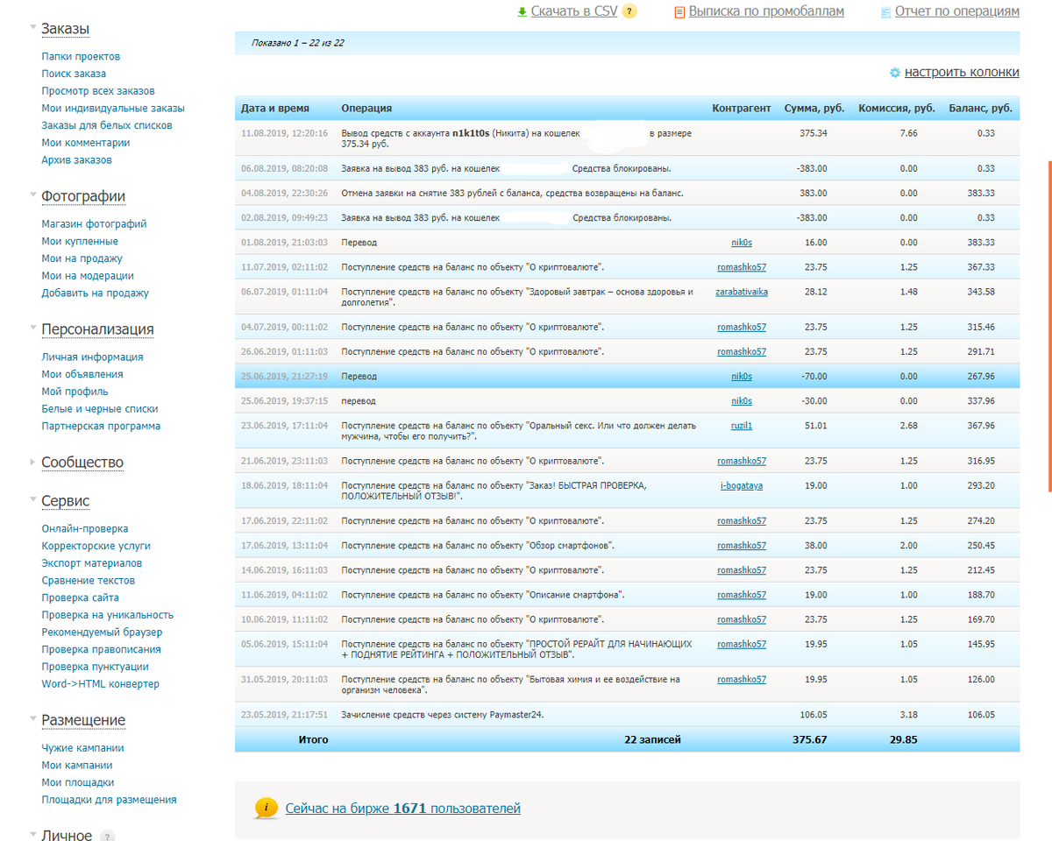
Task: Go to Папки проектов
Action: click(81, 56)
